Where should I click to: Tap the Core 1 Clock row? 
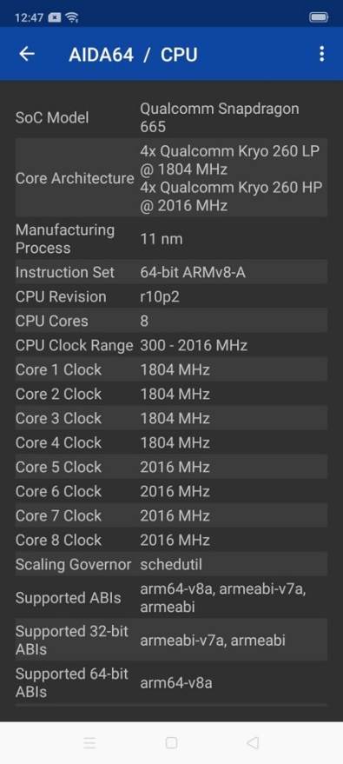[x=171, y=369]
